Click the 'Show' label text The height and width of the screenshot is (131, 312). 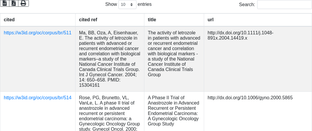(111, 4)
